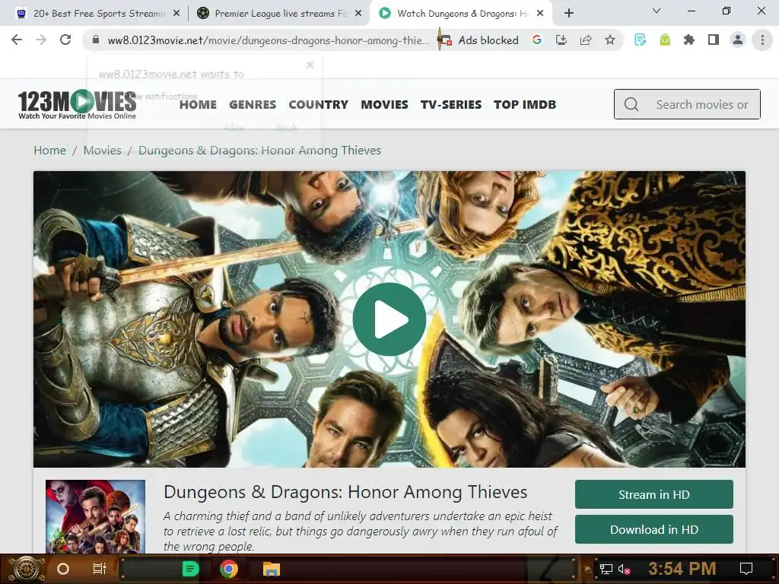Open Chrome from the taskbar
Viewport: 779px width, 584px height.
click(x=229, y=569)
